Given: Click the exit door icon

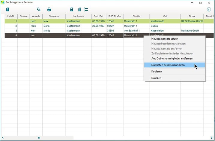Looking at the screenshot, I should click(x=209, y=10).
